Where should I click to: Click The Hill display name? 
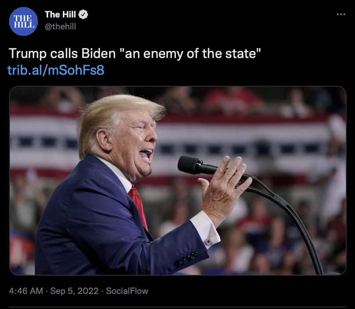[60, 14]
